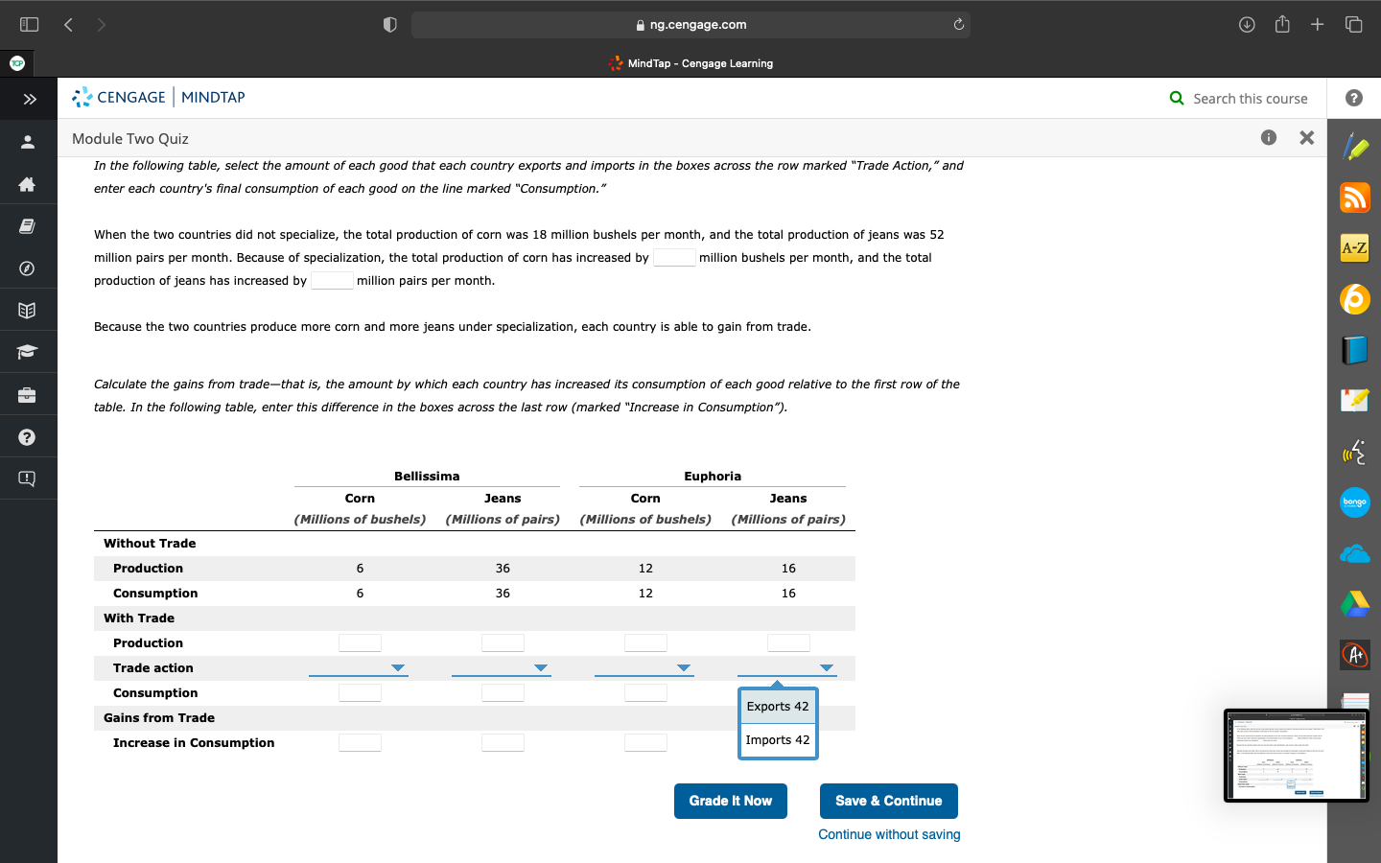Open Bellissima Jeans trade action dropdown
Screen dimensions: 1381x863
pos(502,667)
